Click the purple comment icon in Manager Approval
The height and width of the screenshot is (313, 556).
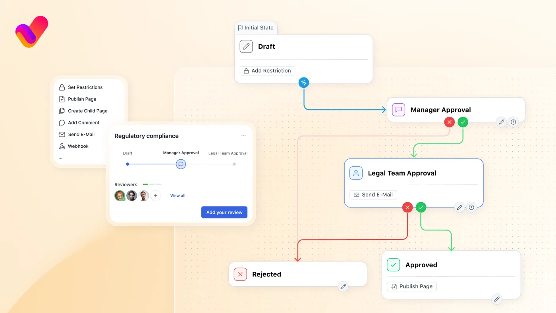(398, 110)
